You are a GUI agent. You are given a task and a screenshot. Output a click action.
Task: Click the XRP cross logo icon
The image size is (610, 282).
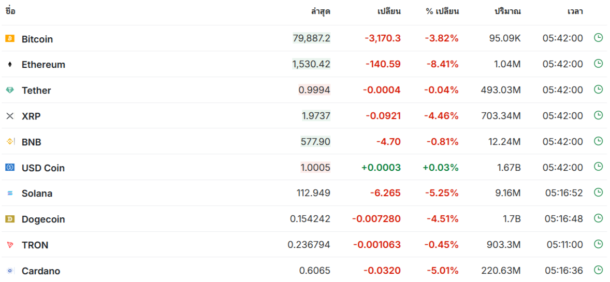tap(10, 116)
